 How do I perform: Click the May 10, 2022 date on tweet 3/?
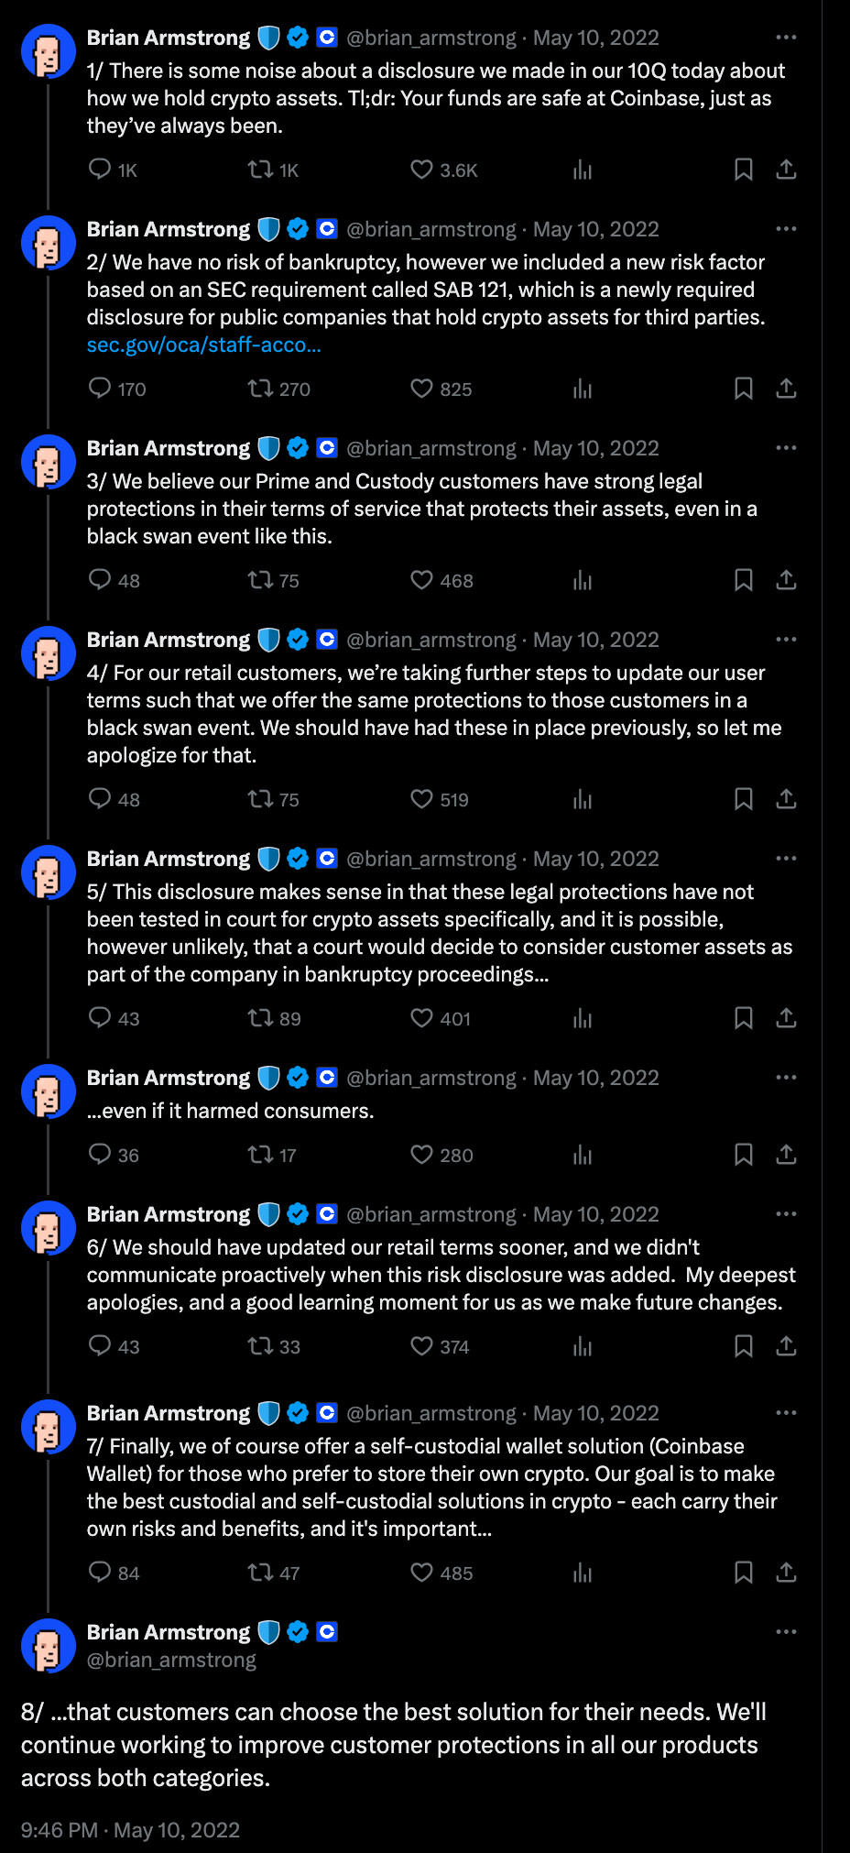click(x=596, y=448)
